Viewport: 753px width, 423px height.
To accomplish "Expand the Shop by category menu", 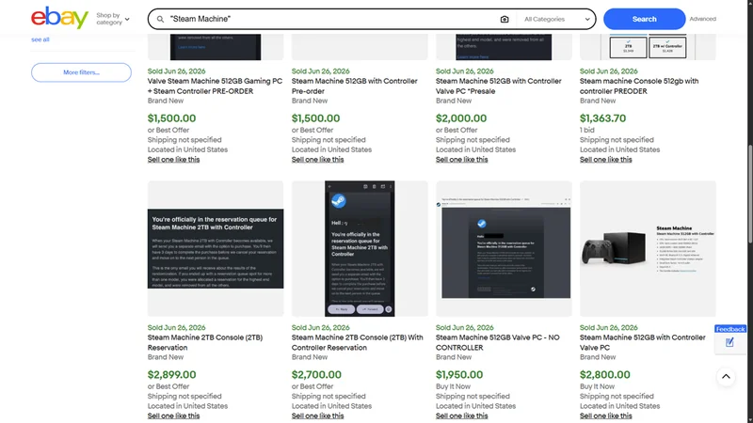I will tap(113, 19).
